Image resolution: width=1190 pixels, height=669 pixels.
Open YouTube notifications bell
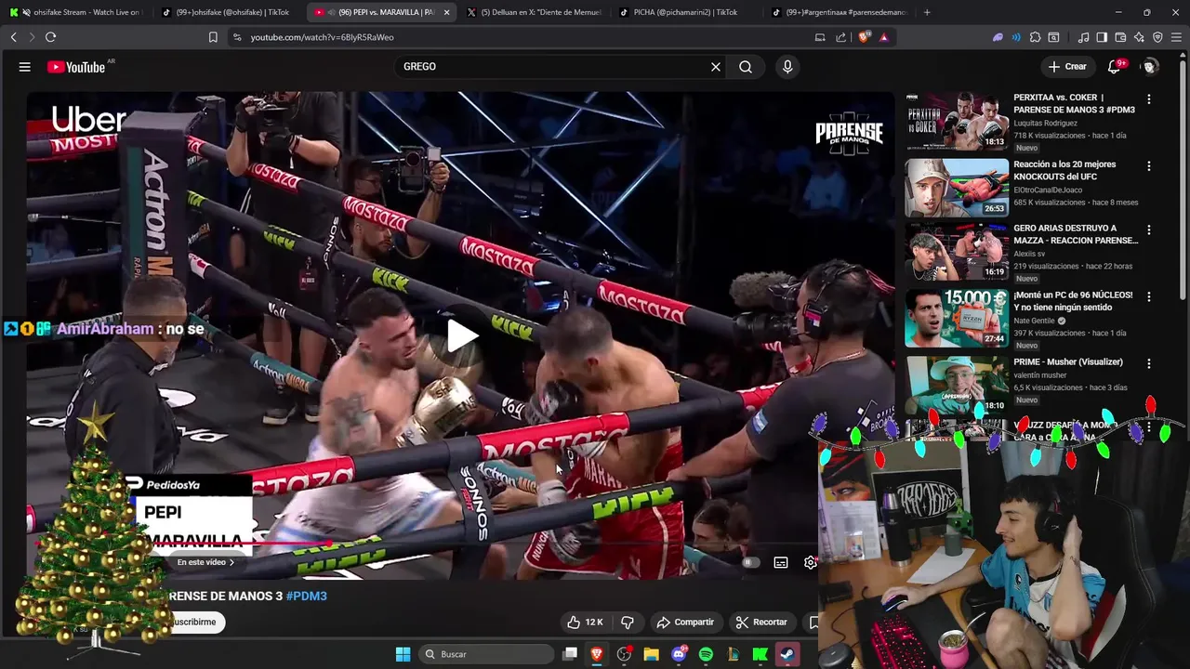(1115, 67)
